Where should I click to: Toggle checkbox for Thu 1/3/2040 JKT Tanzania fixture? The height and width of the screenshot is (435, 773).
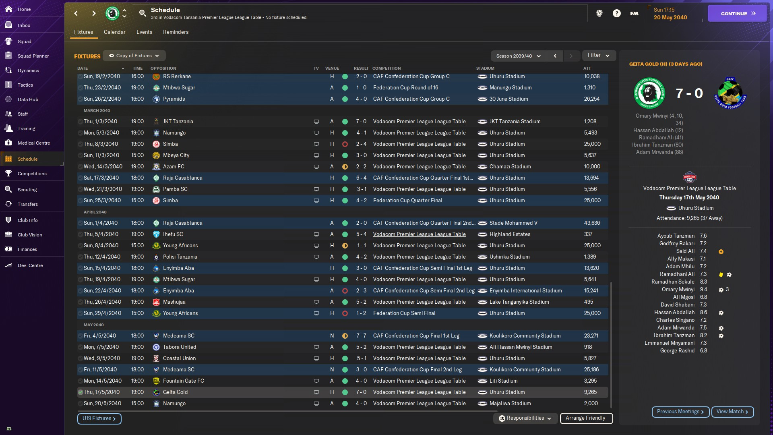click(x=81, y=122)
